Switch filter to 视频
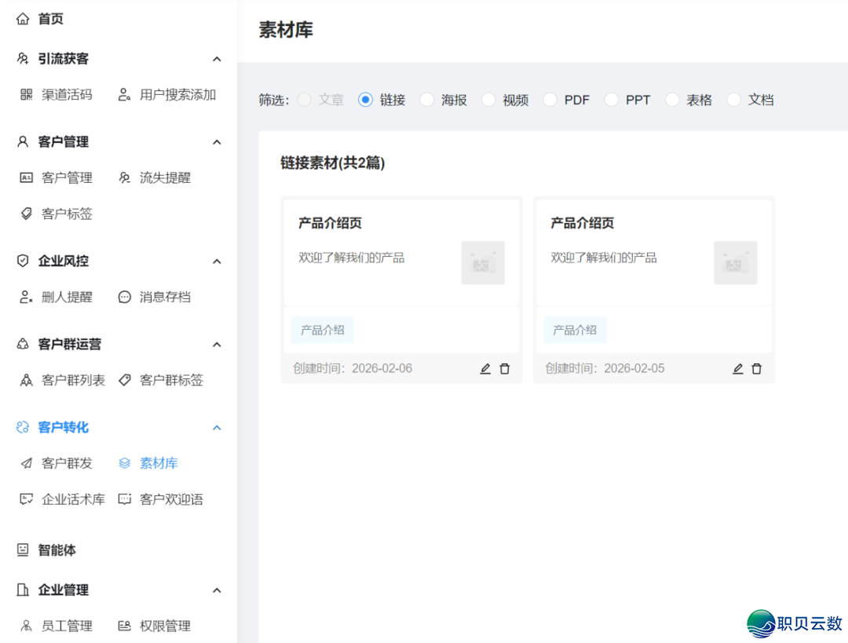 (x=490, y=100)
